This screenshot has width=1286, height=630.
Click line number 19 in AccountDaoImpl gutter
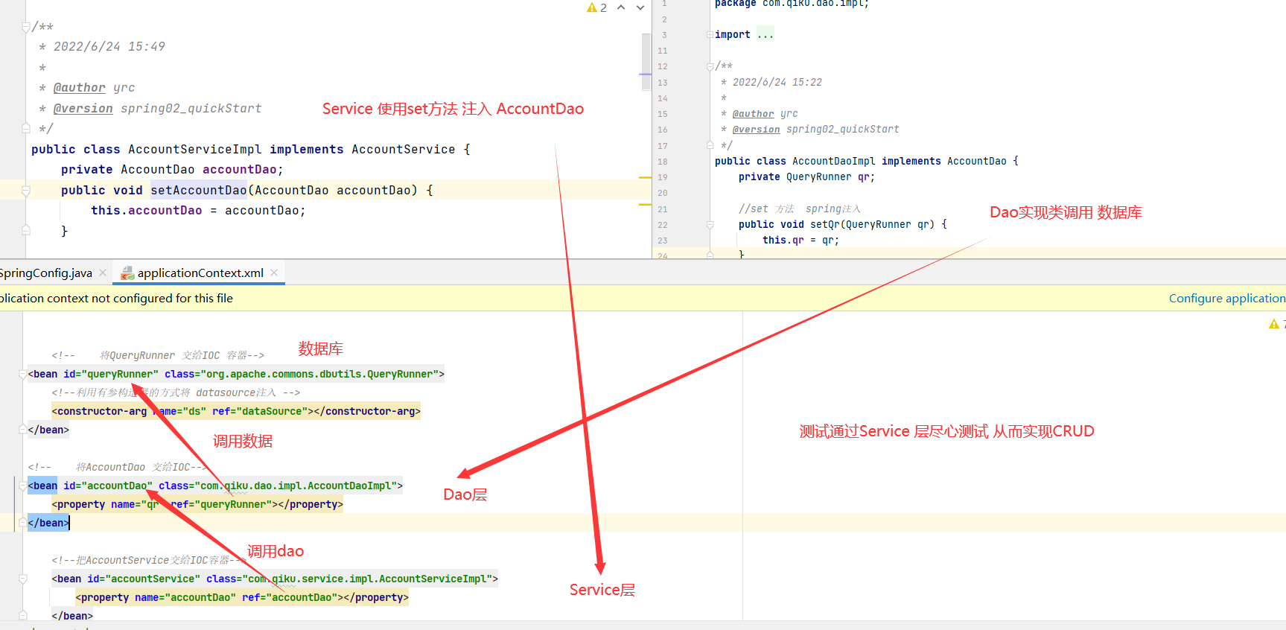(663, 177)
